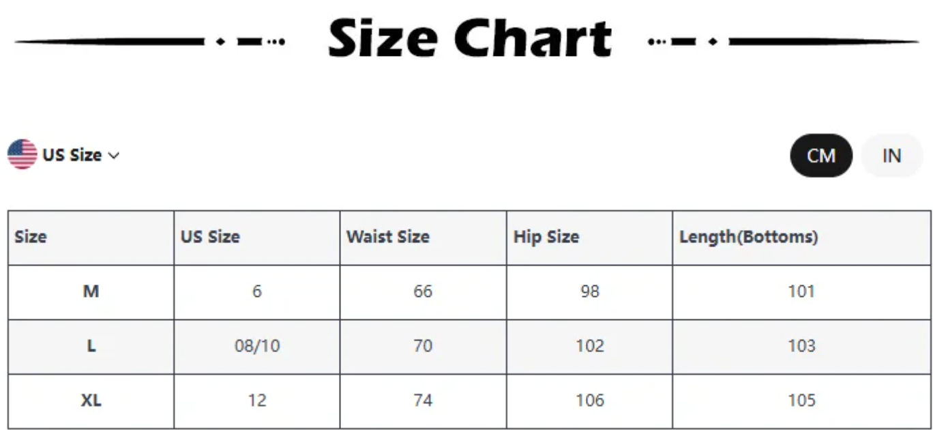Select the US Size column header
Viewport: 933px width, 430px height.
tap(210, 237)
